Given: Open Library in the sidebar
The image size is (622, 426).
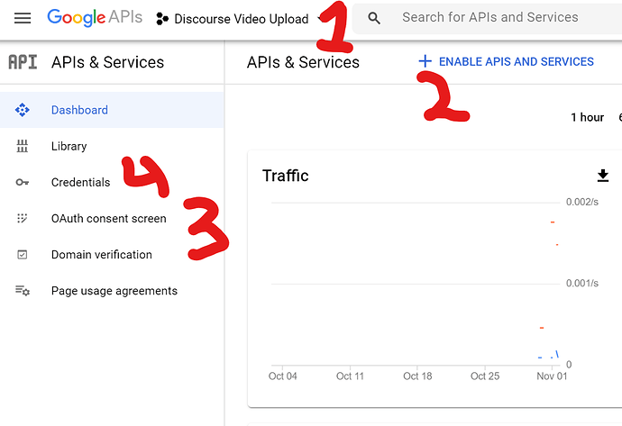Looking at the screenshot, I should point(69,146).
